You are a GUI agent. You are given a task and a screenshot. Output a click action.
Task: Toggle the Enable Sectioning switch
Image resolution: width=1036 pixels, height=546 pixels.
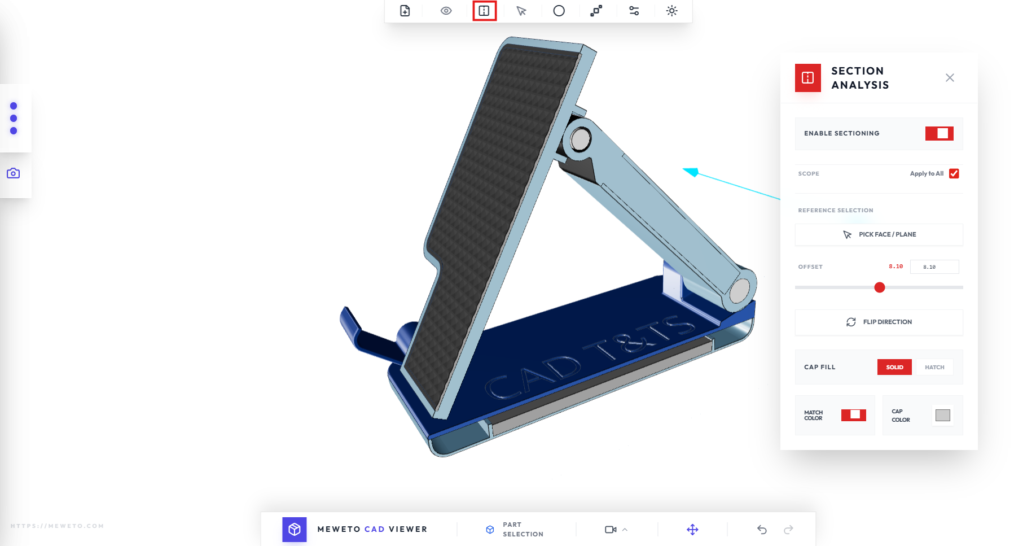pyautogui.click(x=939, y=133)
